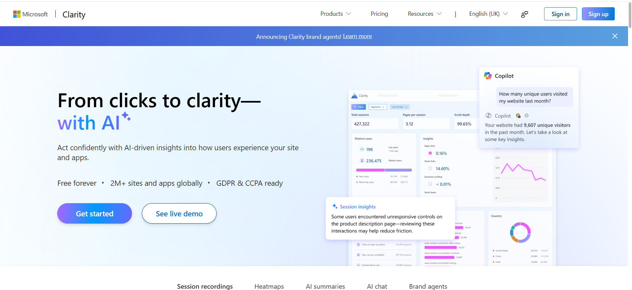
Task: Open the Segments dropdown in the dashboard
Action: coord(378,107)
